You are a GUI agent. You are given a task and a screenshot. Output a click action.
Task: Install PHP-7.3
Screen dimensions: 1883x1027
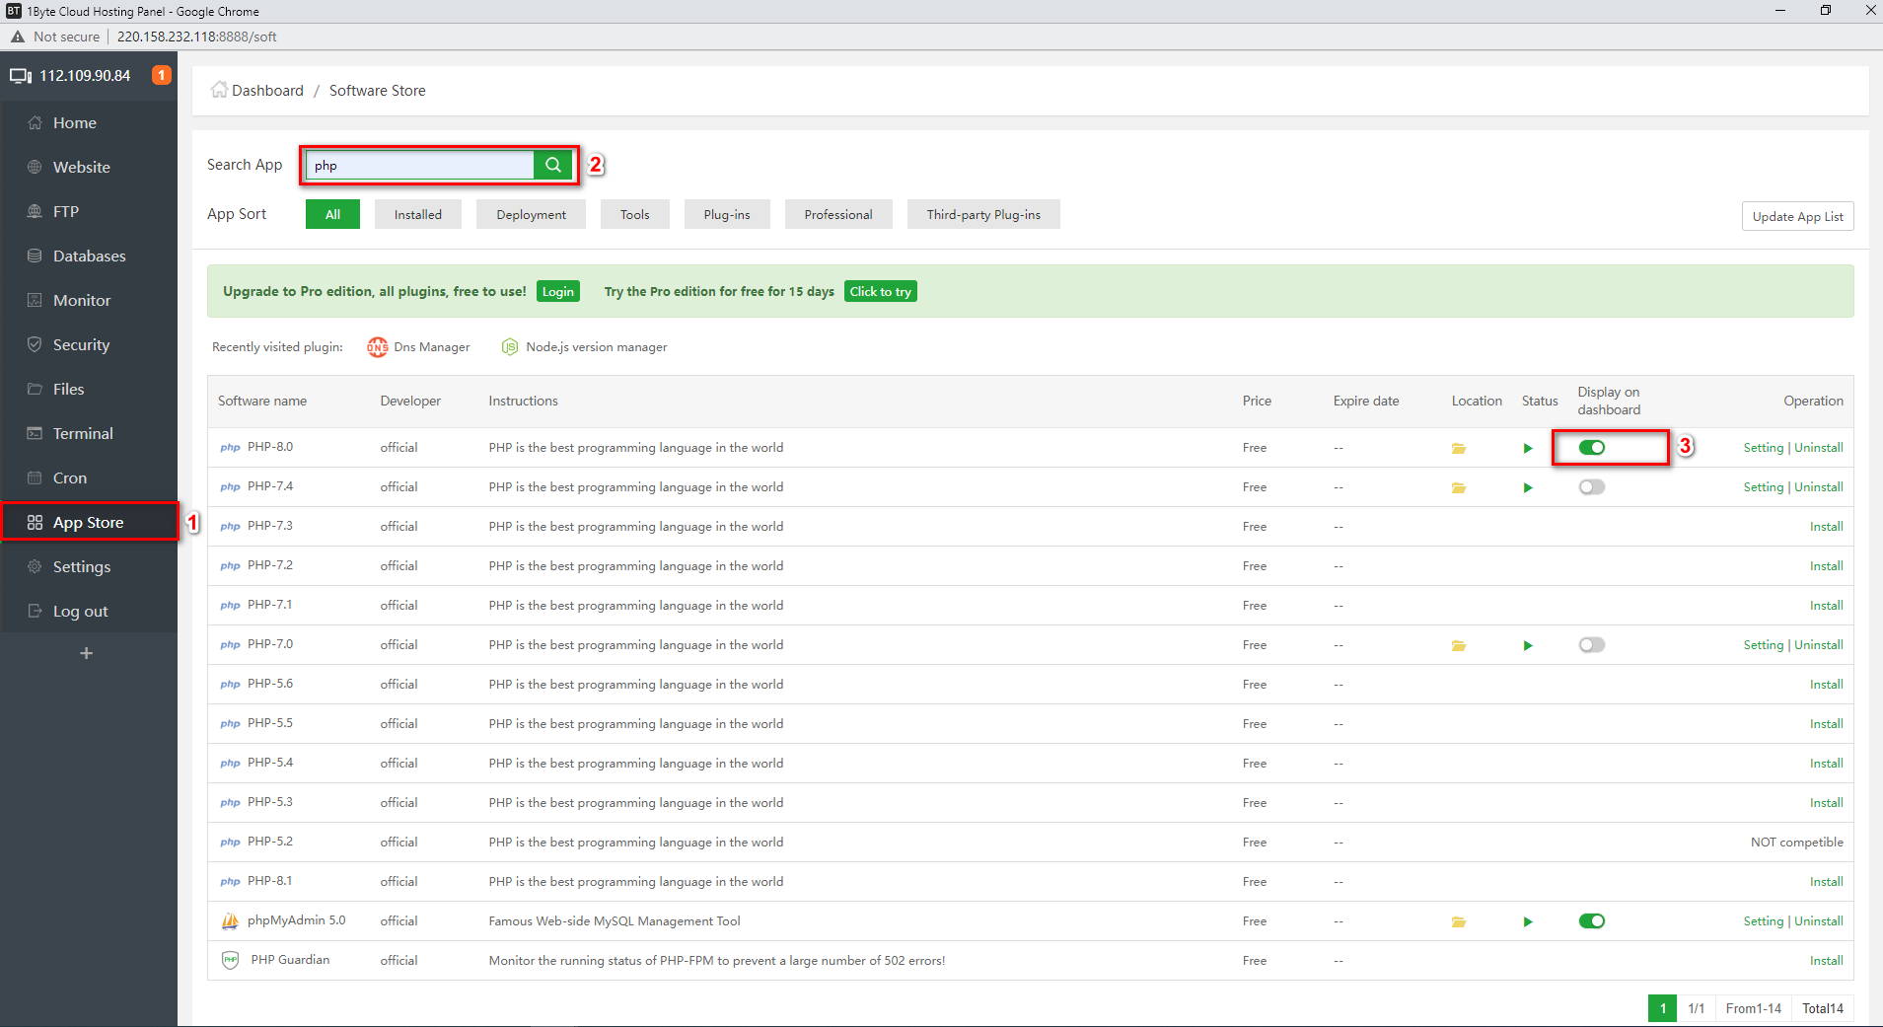tap(1827, 527)
